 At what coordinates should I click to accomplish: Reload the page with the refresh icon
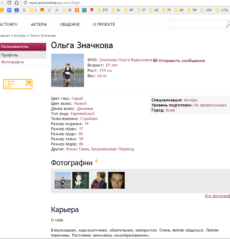click(9, 3)
